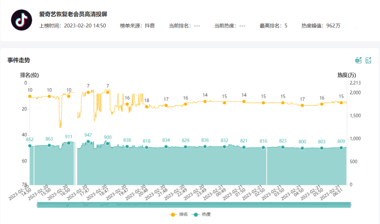Click the Douyin TikTok logo icon

pos(21,20)
